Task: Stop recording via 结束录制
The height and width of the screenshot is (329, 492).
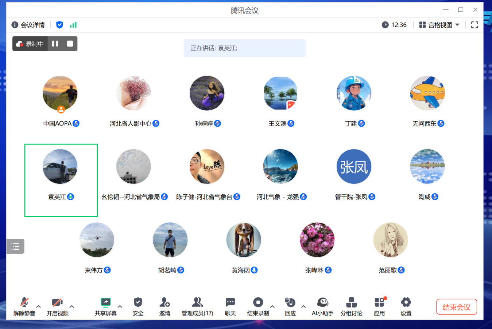Action: coord(258,306)
